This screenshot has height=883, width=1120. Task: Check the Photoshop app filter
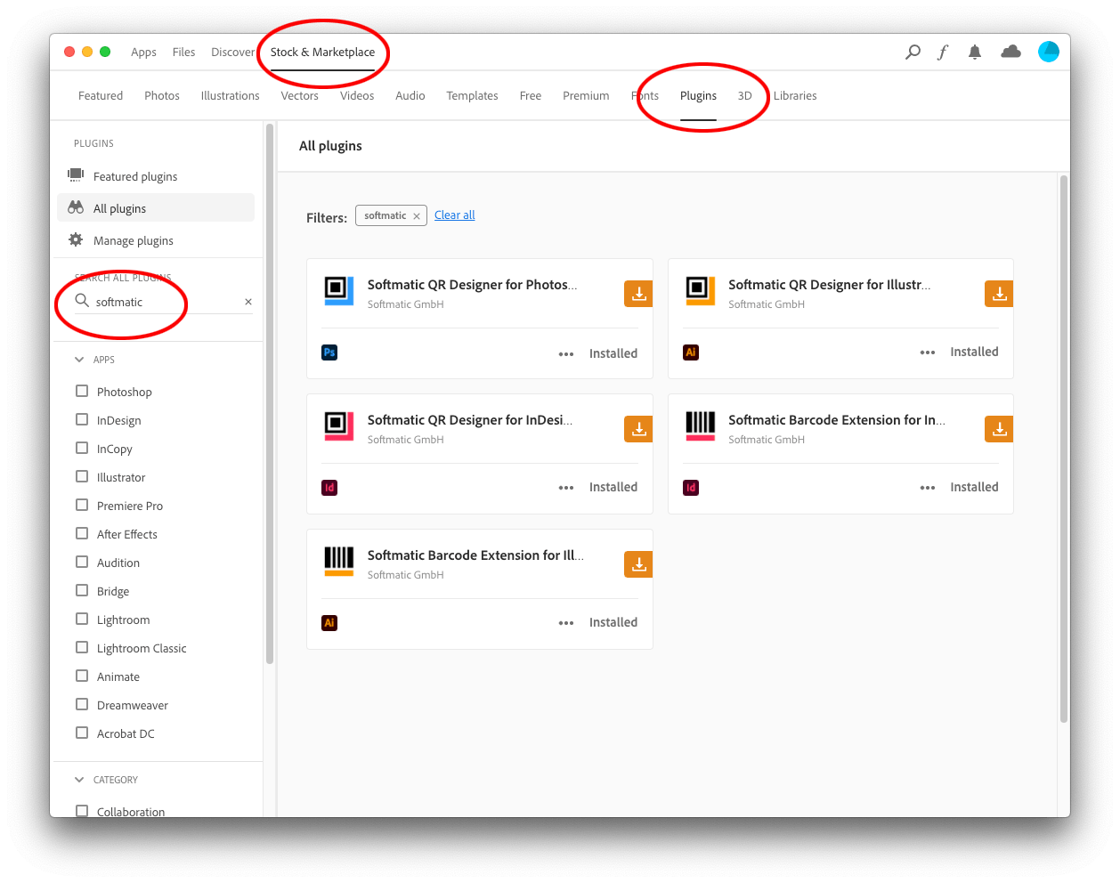click(x=82, y=391)
